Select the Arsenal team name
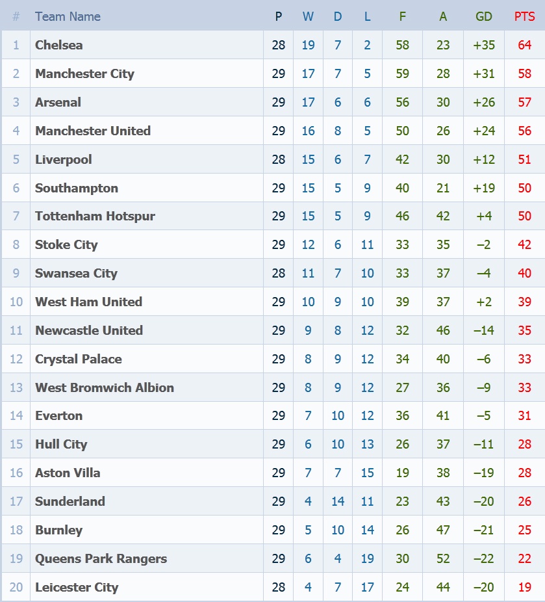 click(x=58, y=102)
